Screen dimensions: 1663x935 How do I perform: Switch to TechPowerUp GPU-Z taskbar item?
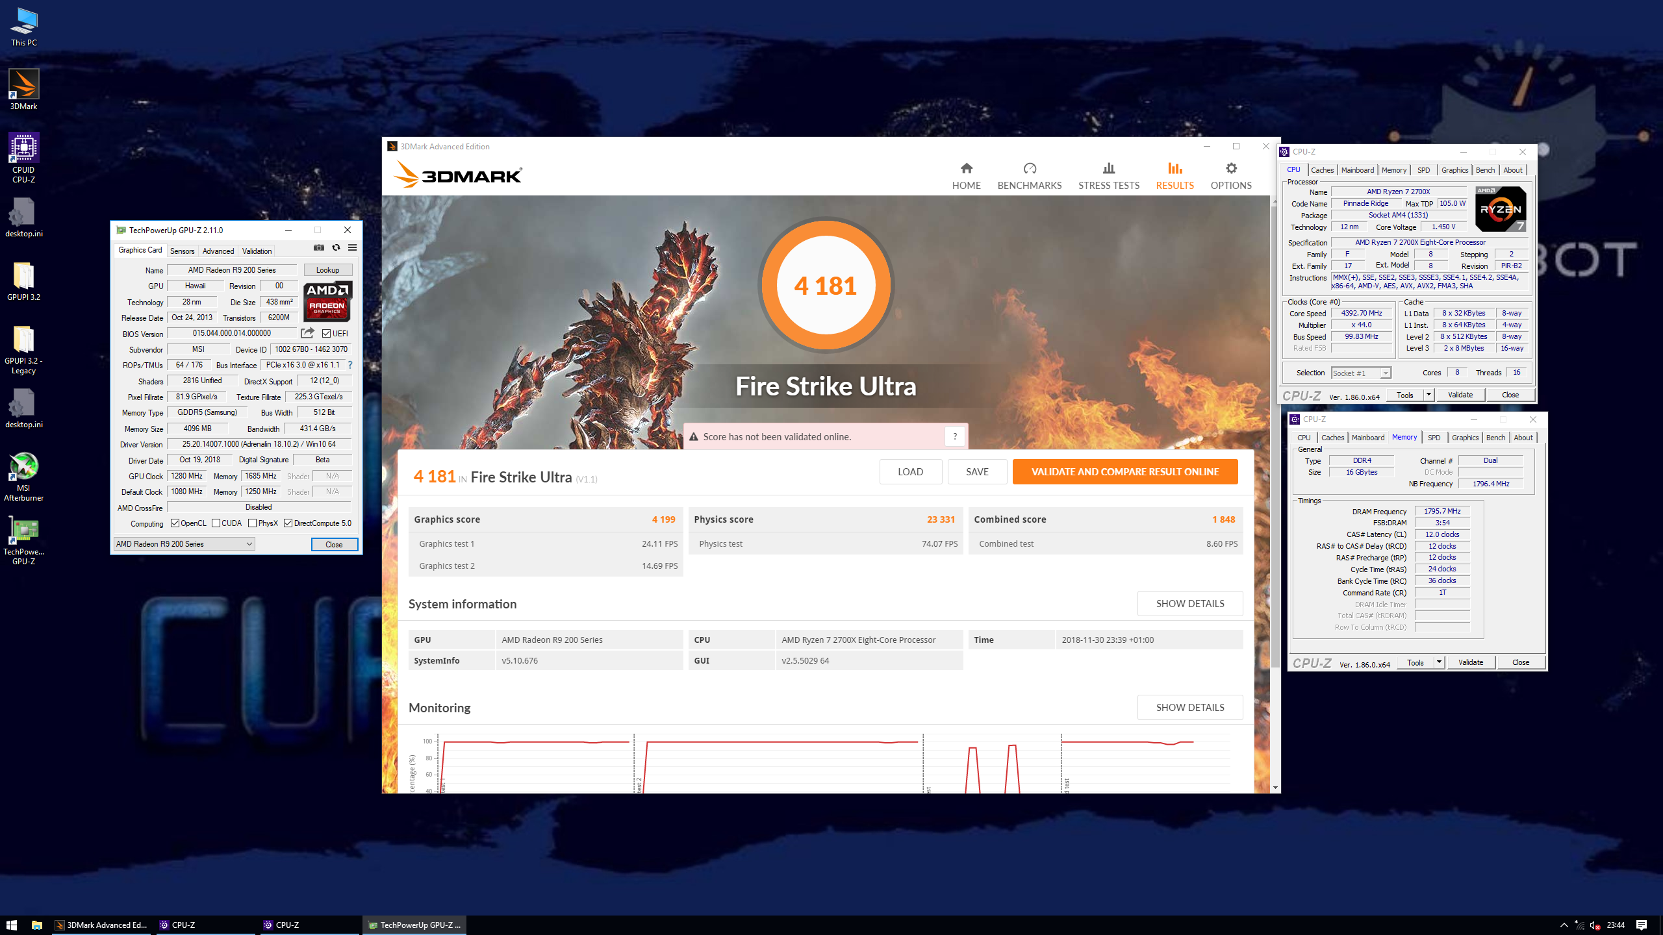[x=414, y=925]
